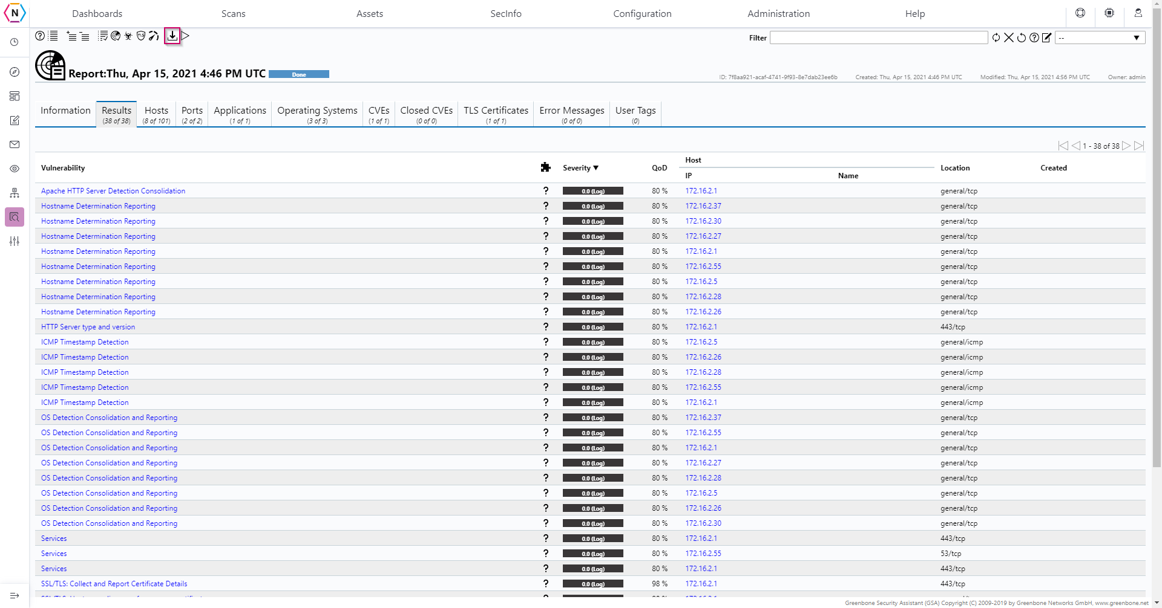Open the saved filter dropdown
This screenshot has width=1162, height=608.
click(x=1100, y=37)
